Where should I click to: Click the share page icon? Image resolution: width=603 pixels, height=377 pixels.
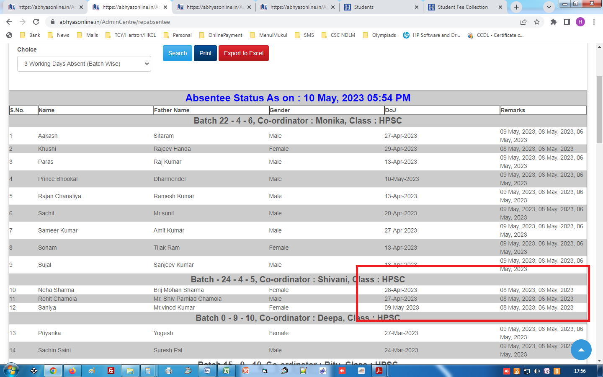[523, 22]
